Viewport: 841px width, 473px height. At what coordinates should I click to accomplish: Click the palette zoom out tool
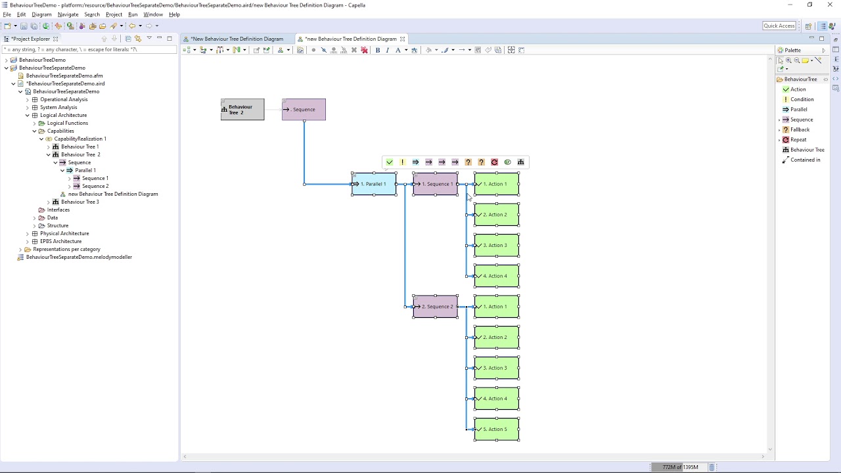coord(797,60)
